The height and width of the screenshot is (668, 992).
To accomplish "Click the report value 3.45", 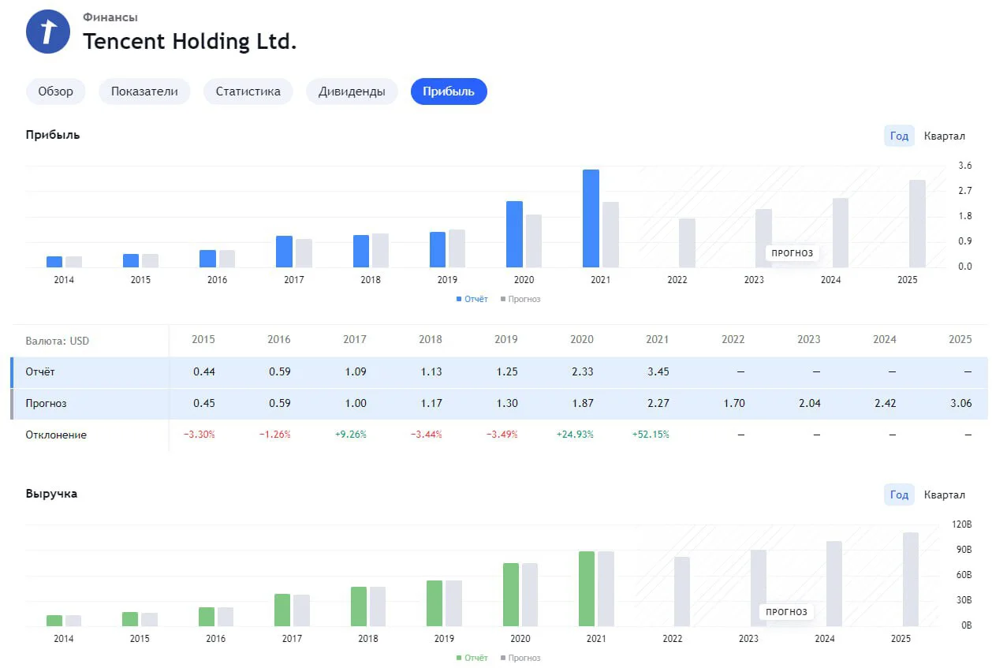I will point(658,371).
